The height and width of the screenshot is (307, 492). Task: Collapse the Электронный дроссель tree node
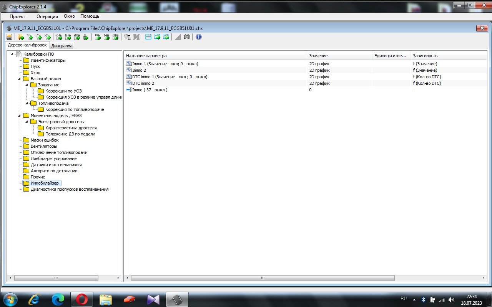pyautogui.click(x=27, y=122)
